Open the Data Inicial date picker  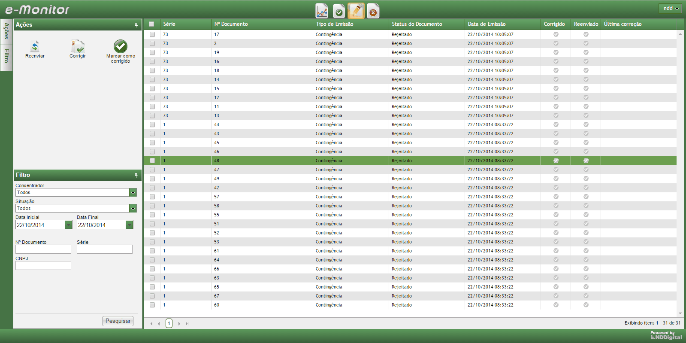point(68,225)
